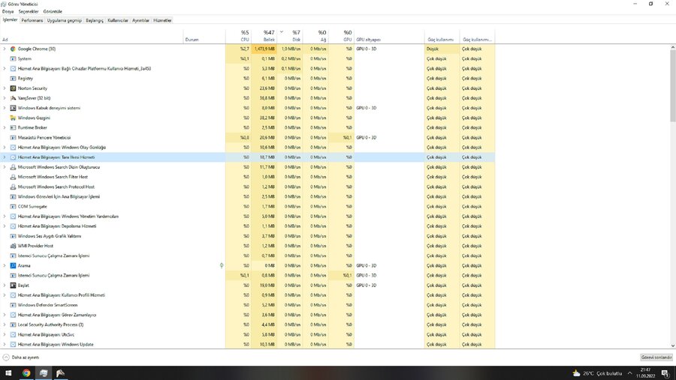Click Daha az ayrıntı to collapse view
Screen dimensions: 676x380
tap(21, 358)
